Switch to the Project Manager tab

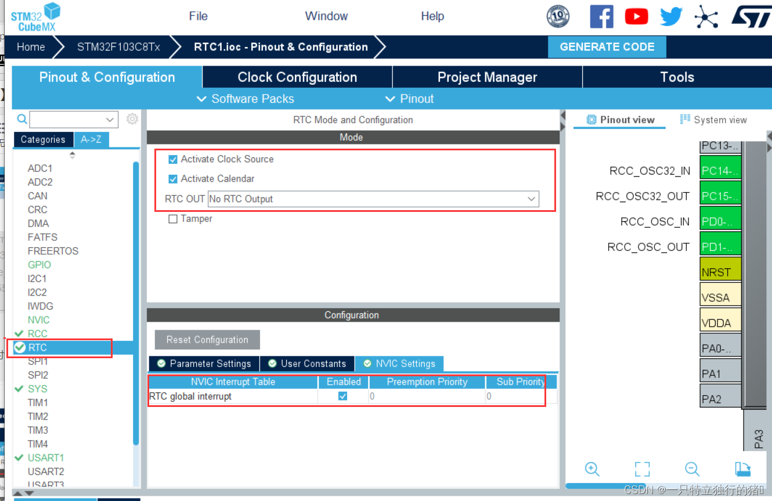[487, 77]
